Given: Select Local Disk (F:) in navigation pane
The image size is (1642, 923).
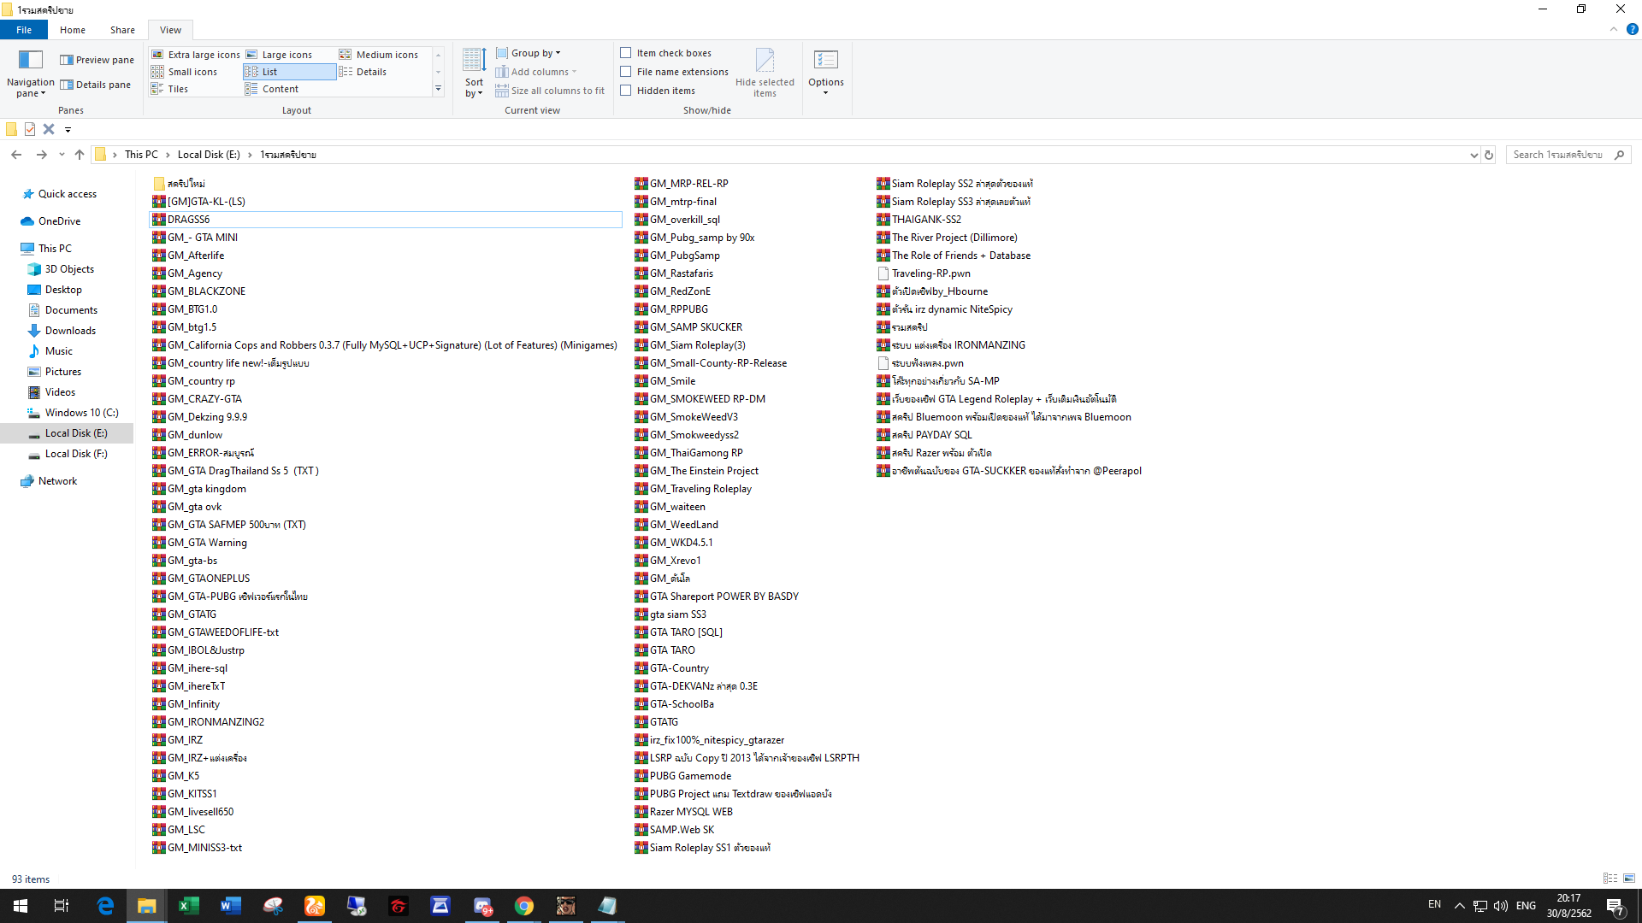Looking at the screenshot, I should click(x=76, y=454).
